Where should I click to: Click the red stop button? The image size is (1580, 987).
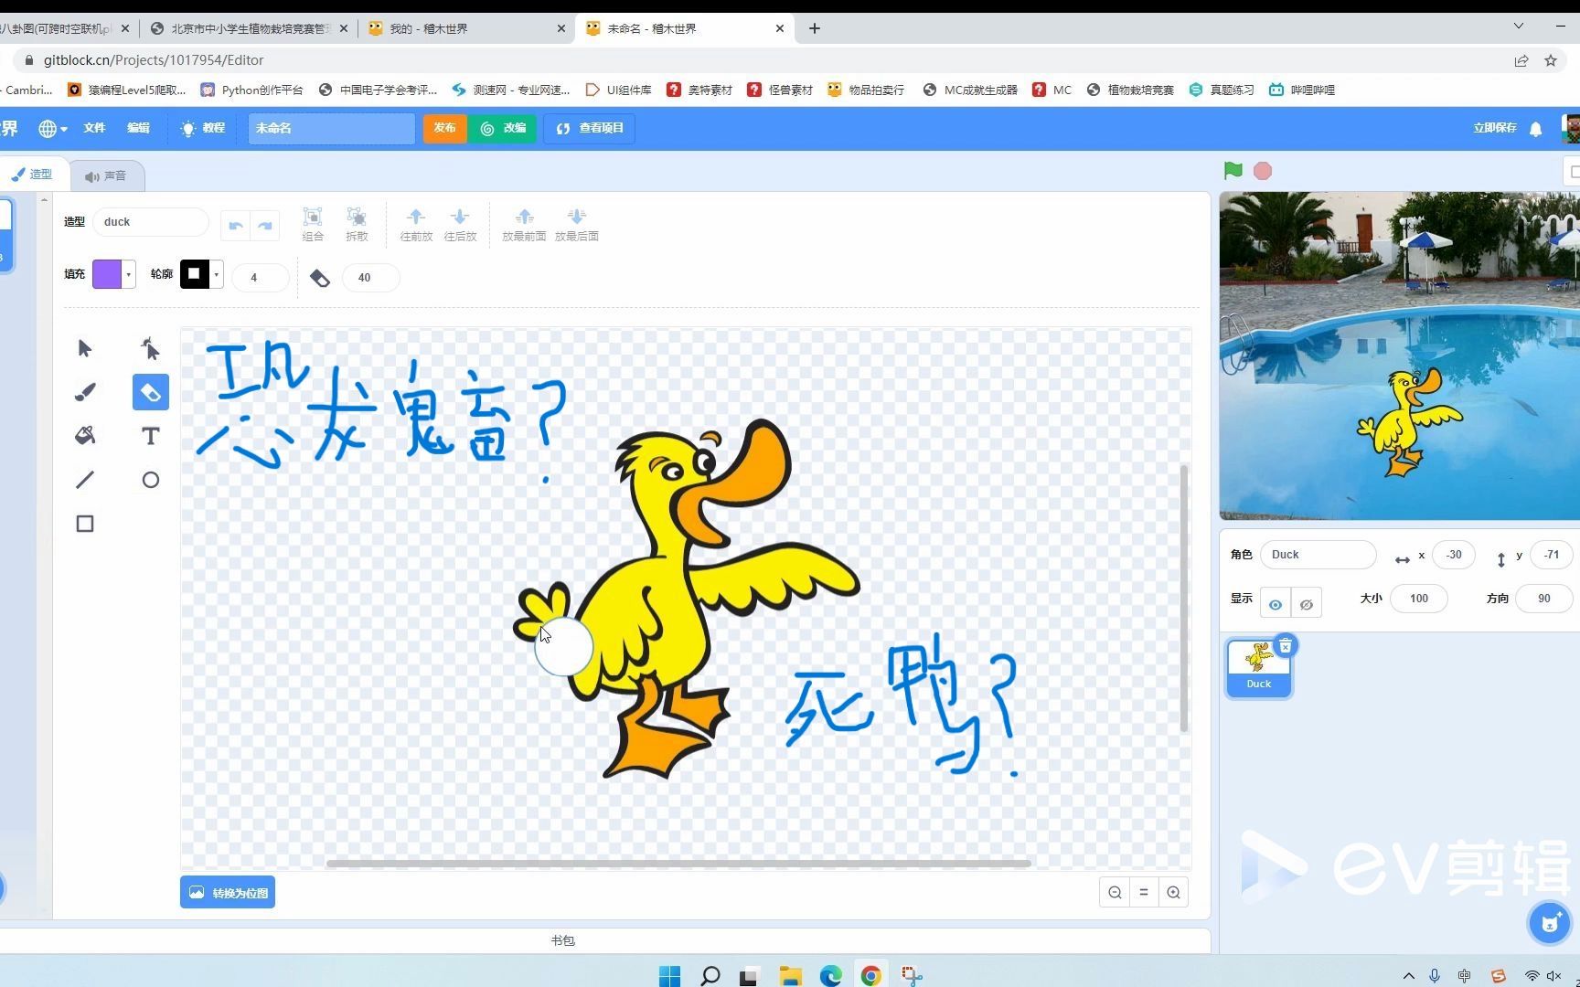pos(1263,171)
